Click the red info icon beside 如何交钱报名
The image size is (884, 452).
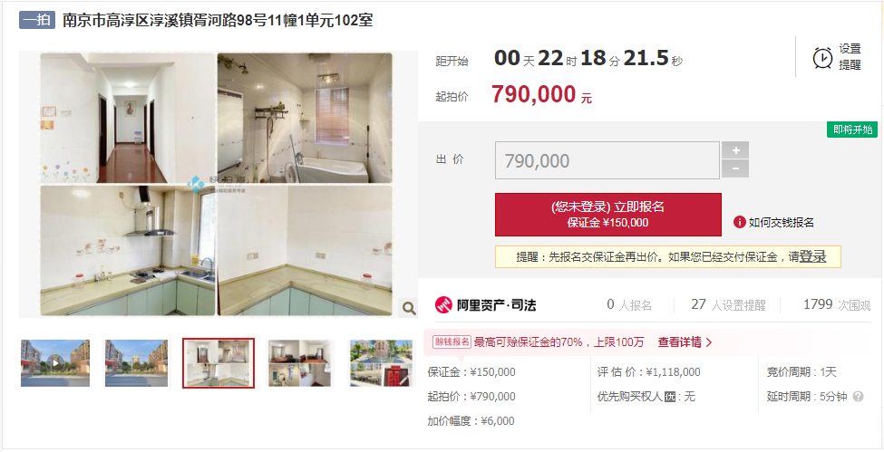[x=740, y=222]
